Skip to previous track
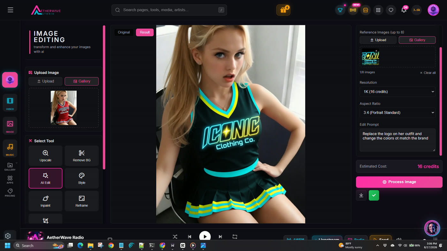The image size is (447, 251). (x=190, y=237)
